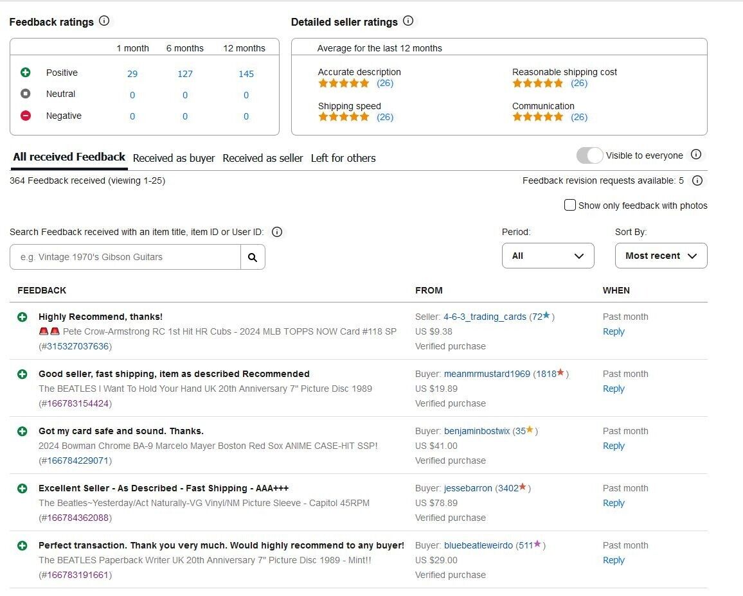Check Show only feedback with photos
Viewport: 743px width, 596px height.
tap(569, 205)
